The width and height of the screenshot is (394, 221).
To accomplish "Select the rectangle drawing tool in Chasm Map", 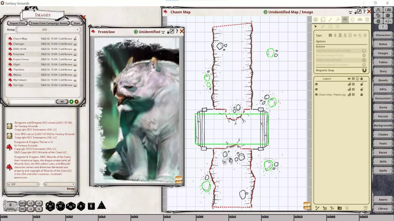I will [330, 27].
